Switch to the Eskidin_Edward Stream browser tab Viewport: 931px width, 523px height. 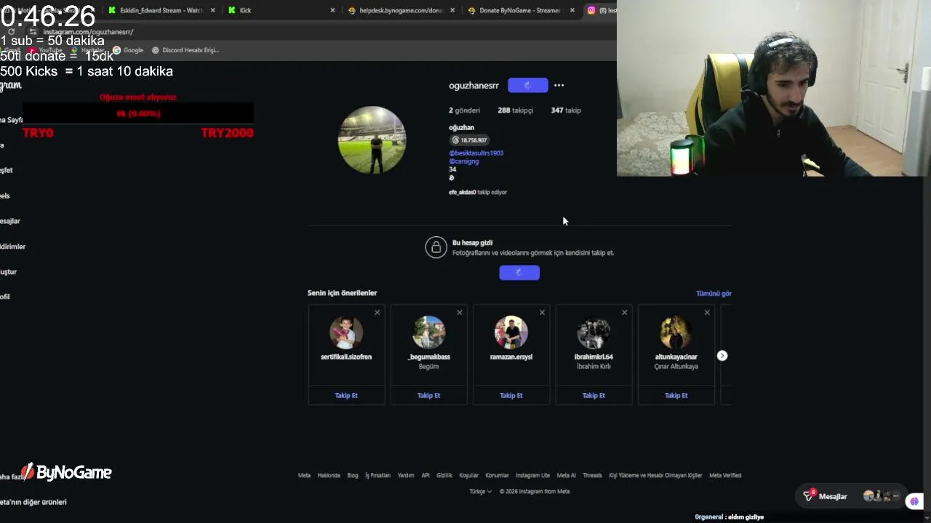pyautogui.click(x=160, y=10)
